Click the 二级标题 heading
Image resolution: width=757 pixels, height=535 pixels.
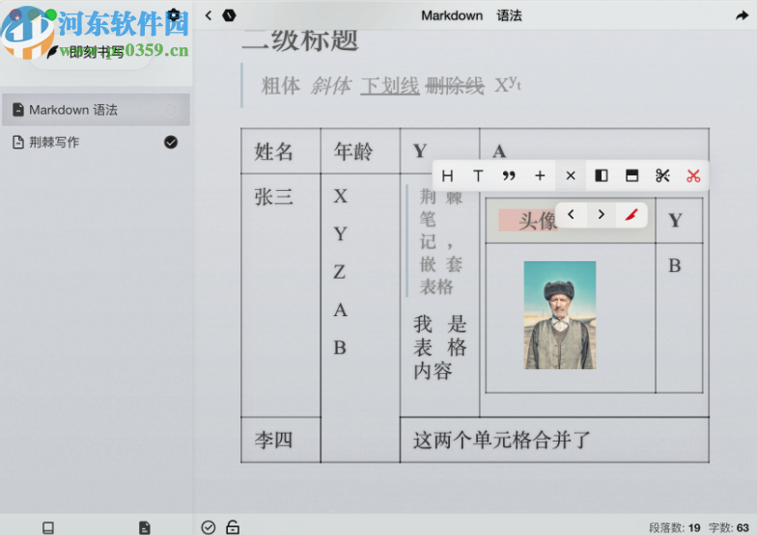click(300, 40)
